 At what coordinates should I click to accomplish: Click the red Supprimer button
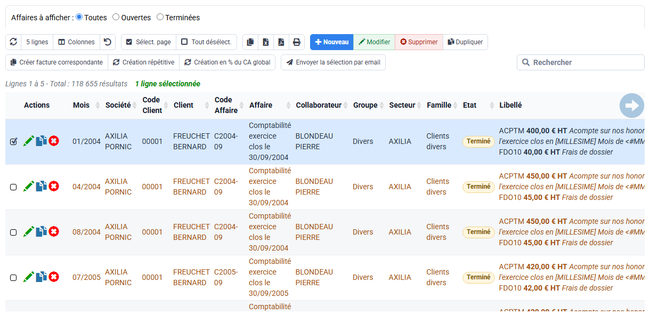tap(419, 42)
